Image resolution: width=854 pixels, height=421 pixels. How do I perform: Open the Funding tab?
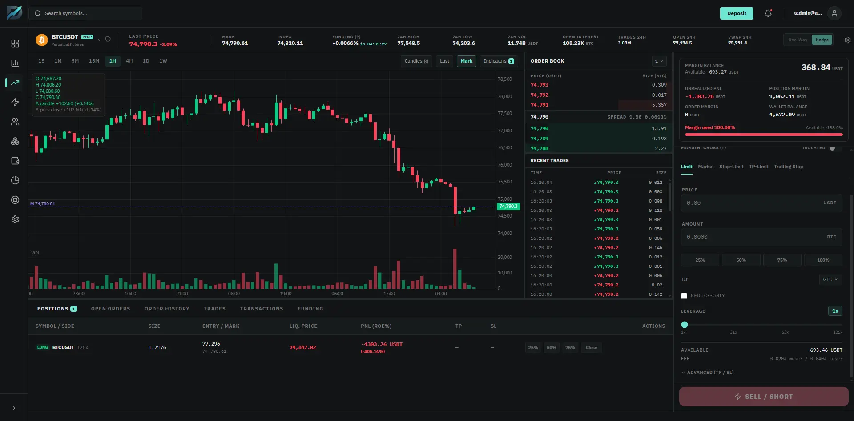click(310, 309)
